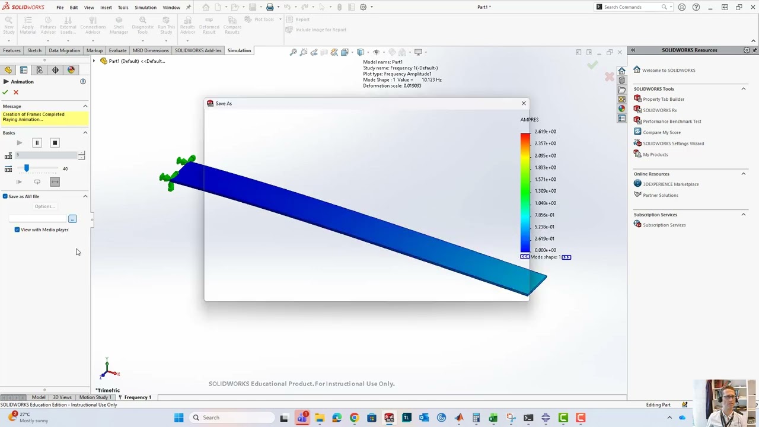Screen dimensions: 759x427
Task: Expand the Part1 (Default) tree node
Action: (x=94, y=61)
